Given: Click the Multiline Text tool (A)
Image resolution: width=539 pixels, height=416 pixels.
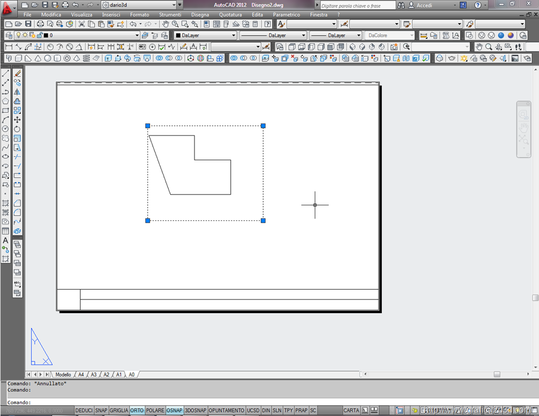Looking at the screenshot, I should [x=5, y=240].
